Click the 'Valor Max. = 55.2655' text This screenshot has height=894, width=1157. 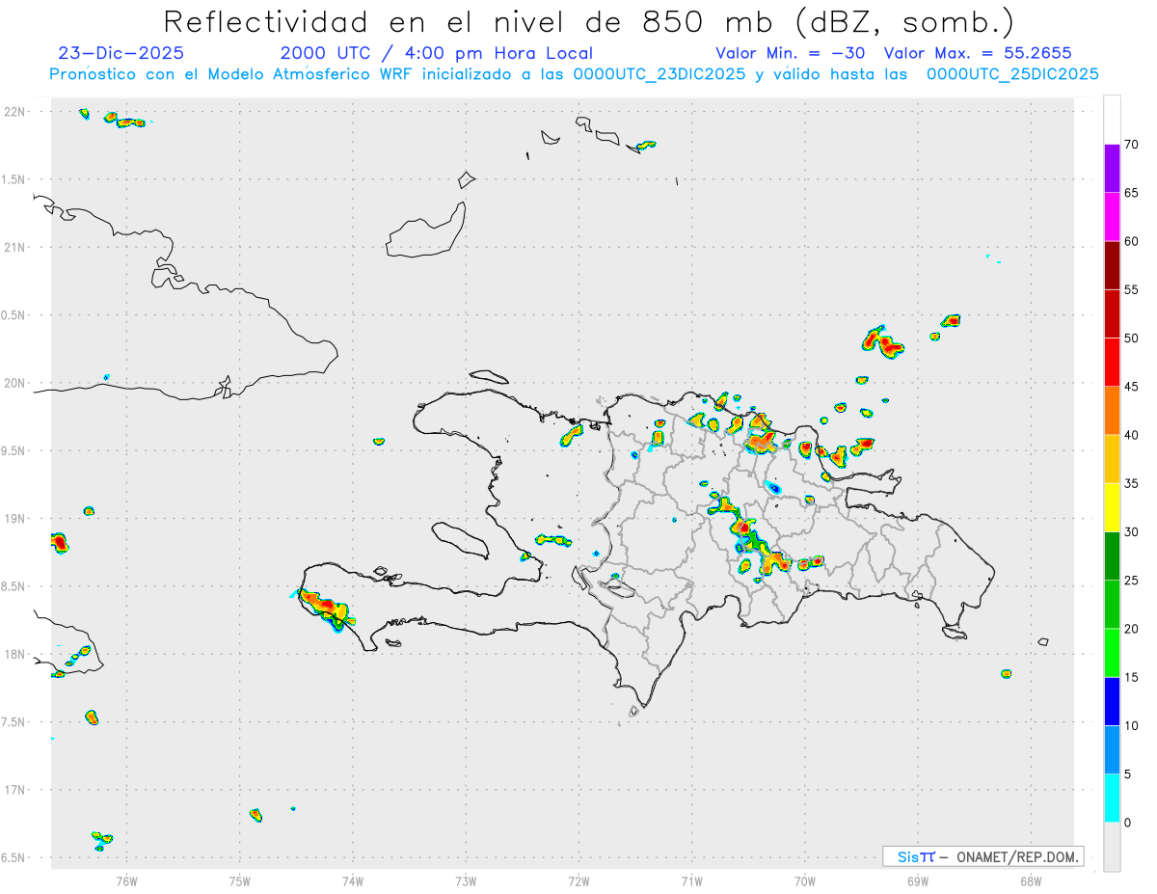978,53
